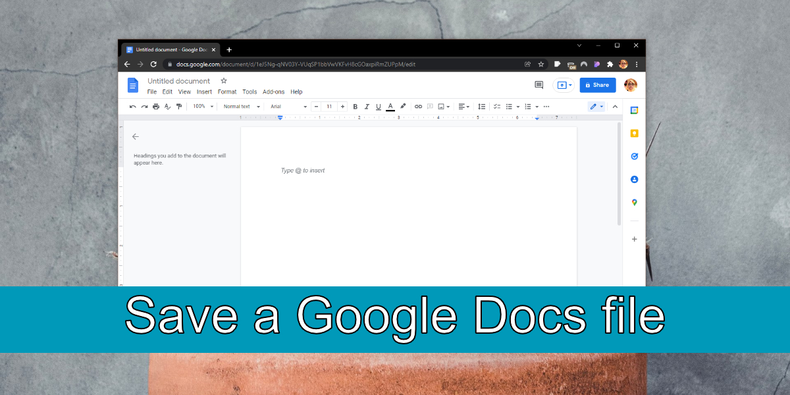Click the blue Docs home icon
790x395 pixels.
tap(133, 85)
